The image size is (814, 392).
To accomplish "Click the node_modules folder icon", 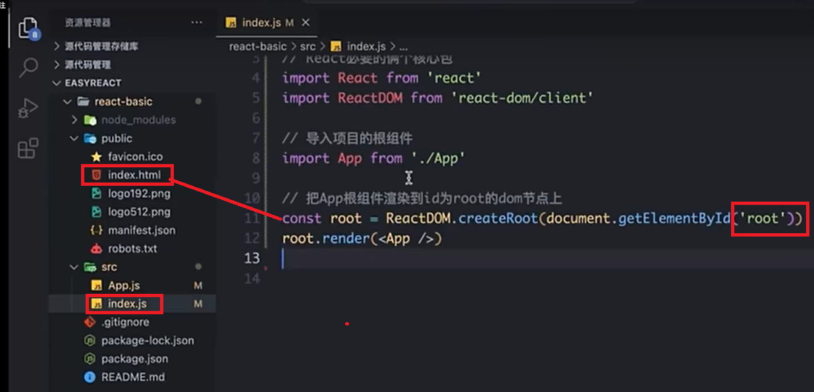I will (90, 120).
